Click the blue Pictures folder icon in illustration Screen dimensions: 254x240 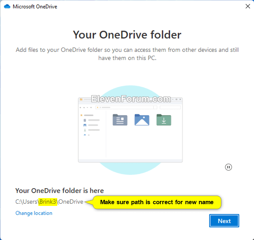point(142,120)
